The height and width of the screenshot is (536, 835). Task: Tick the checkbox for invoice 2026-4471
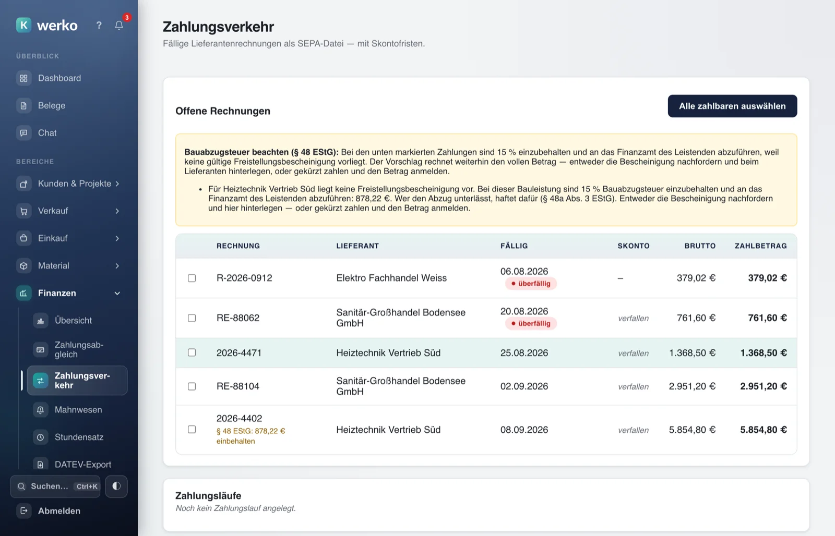point(192,352)
